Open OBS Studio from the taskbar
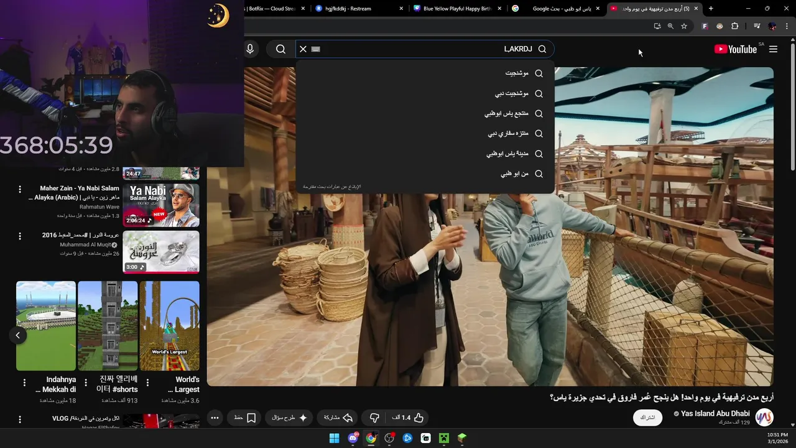 point(389,438)
